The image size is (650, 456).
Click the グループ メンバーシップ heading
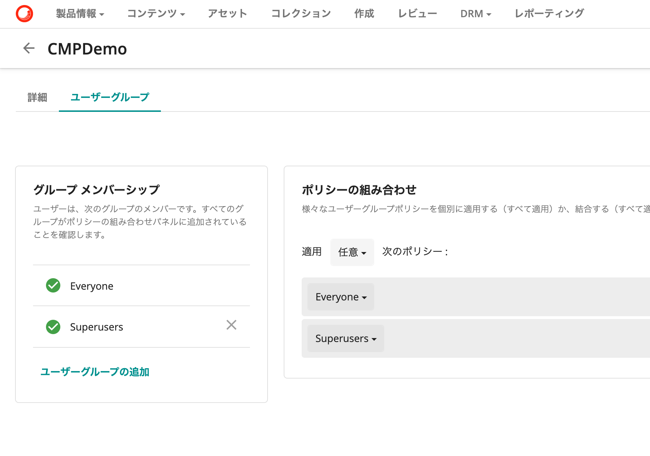(x=96, y=190)
